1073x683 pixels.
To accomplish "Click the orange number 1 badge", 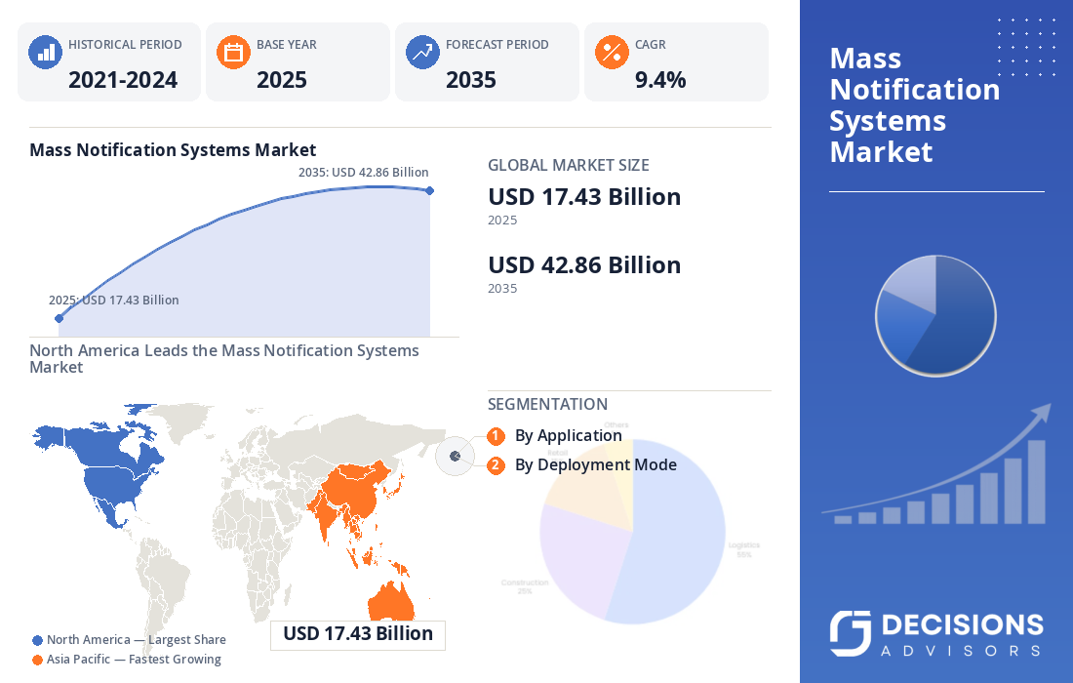I will [x=497, y=436].
